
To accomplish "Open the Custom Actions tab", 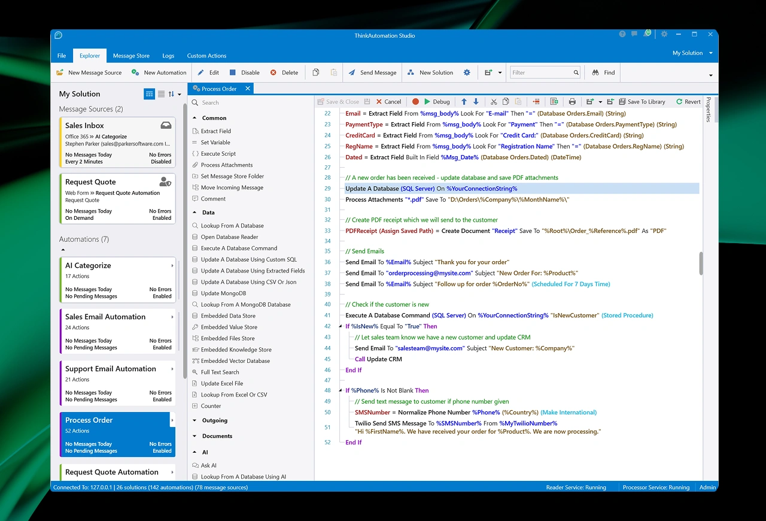I will 206,56.
